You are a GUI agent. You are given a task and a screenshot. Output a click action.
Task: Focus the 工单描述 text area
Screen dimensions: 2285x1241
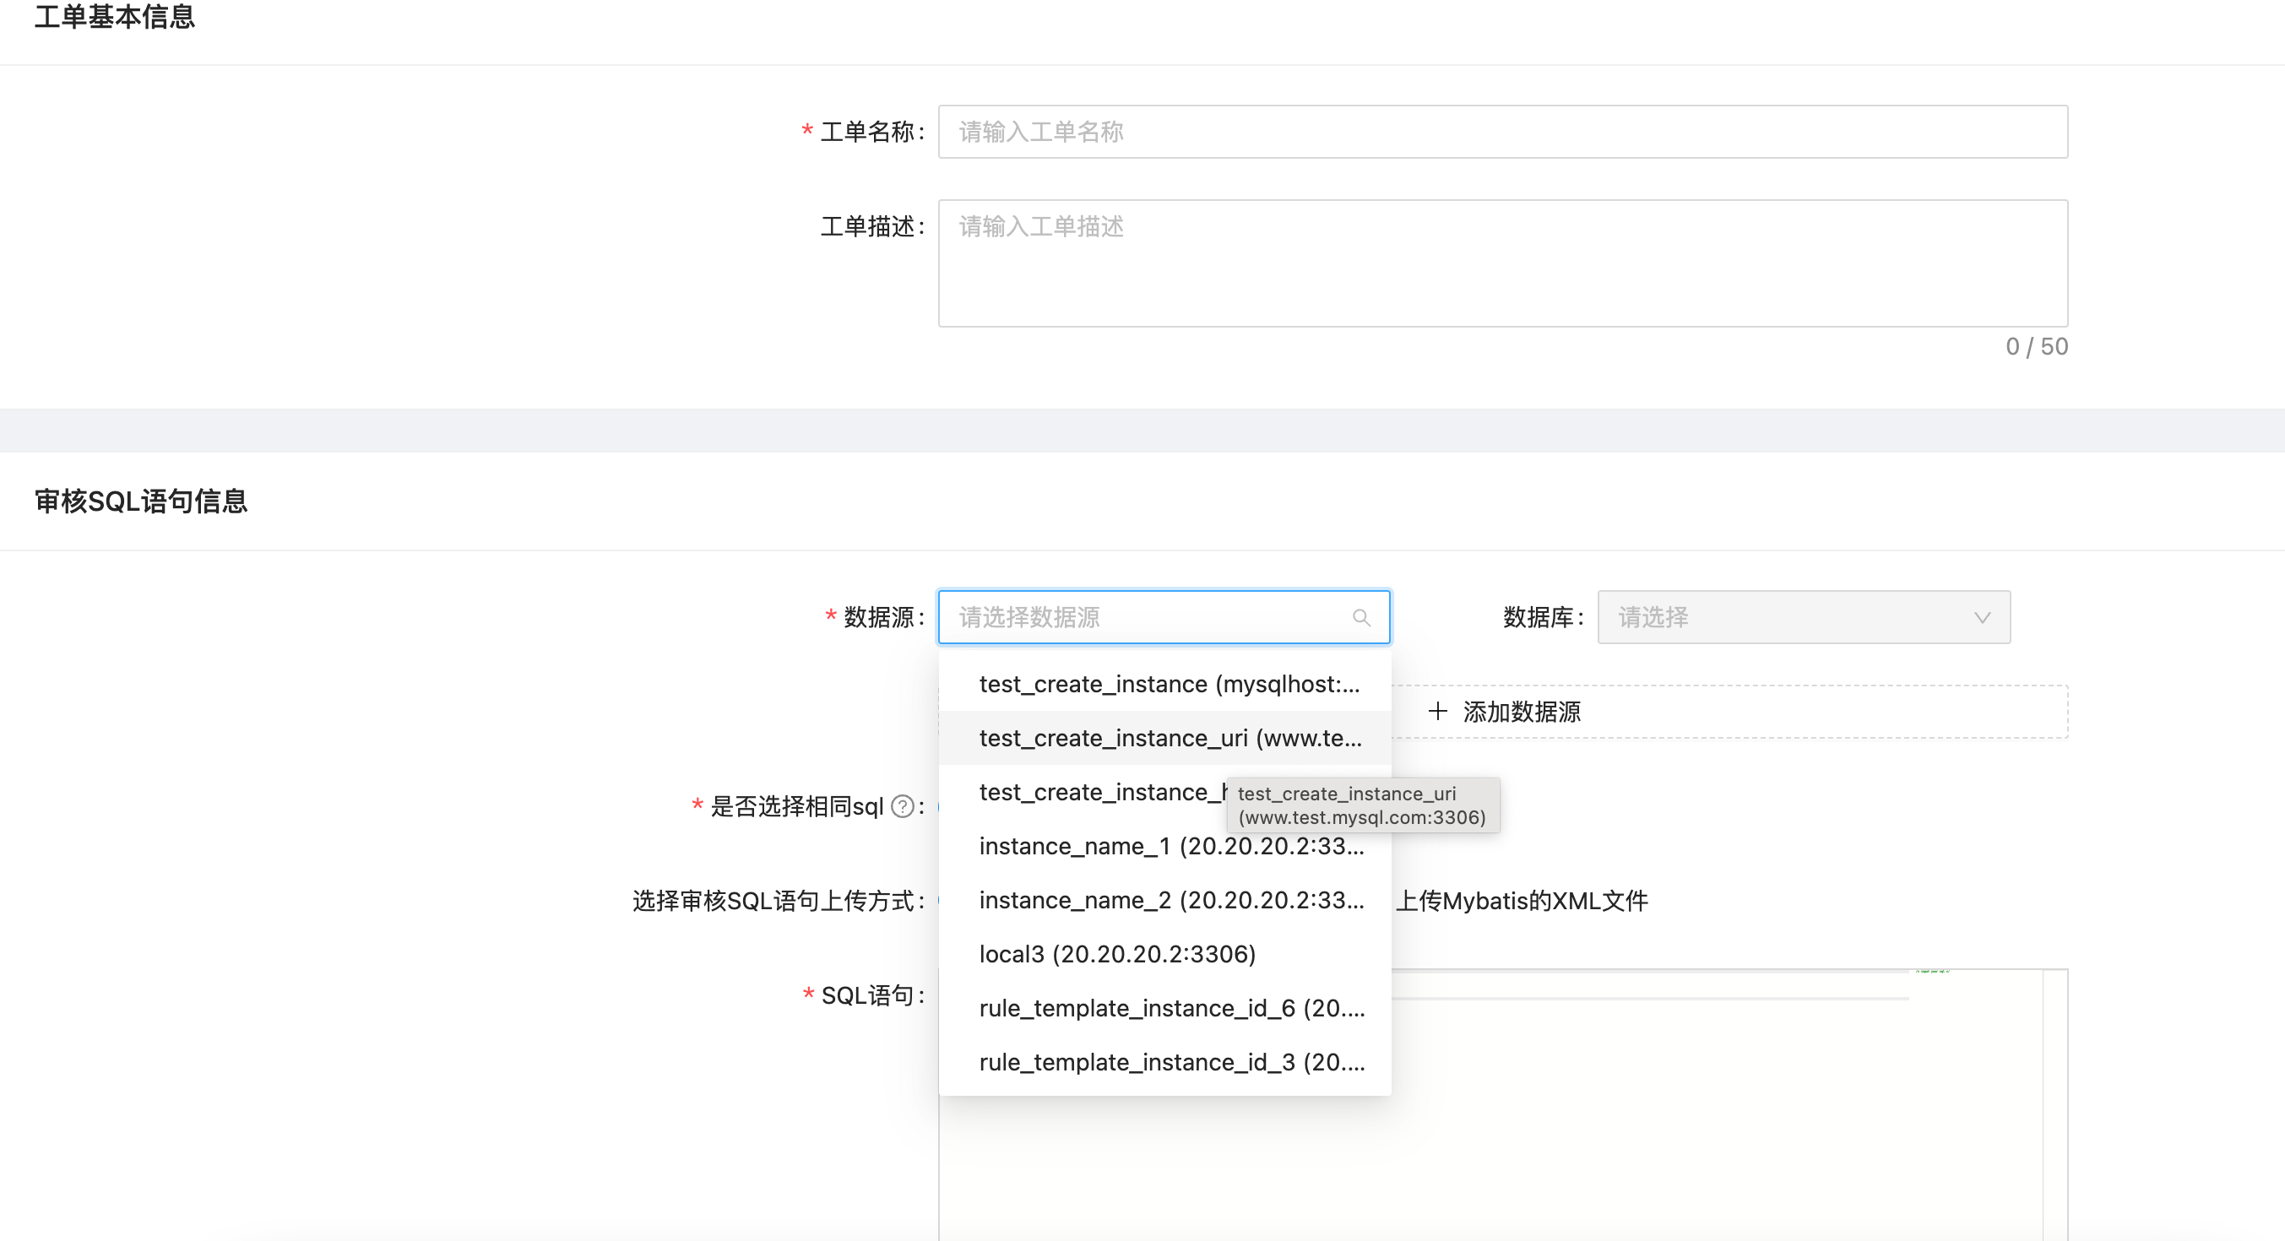pos(1502,263)
